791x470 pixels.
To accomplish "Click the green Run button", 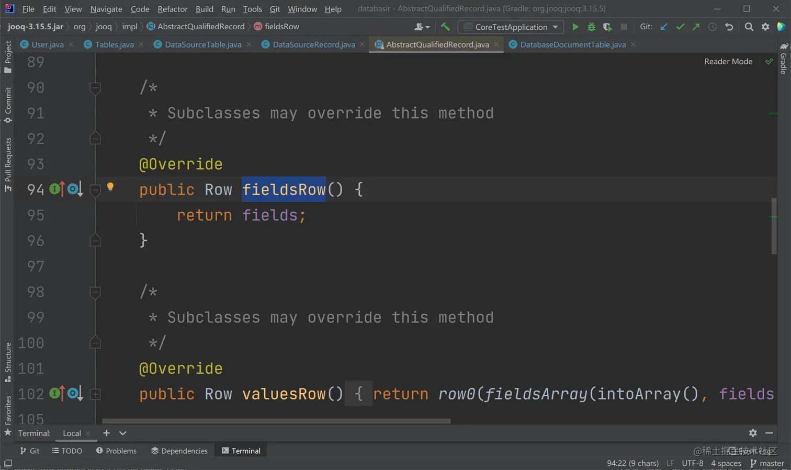I will (x=575, y=27).
